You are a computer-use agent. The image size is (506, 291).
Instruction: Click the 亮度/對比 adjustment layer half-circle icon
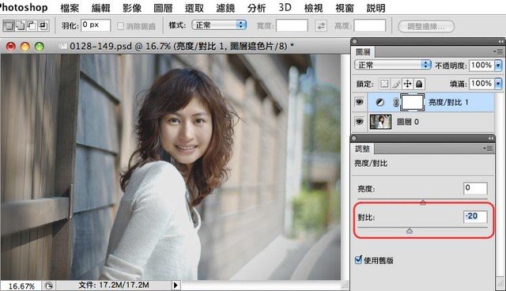380,102
